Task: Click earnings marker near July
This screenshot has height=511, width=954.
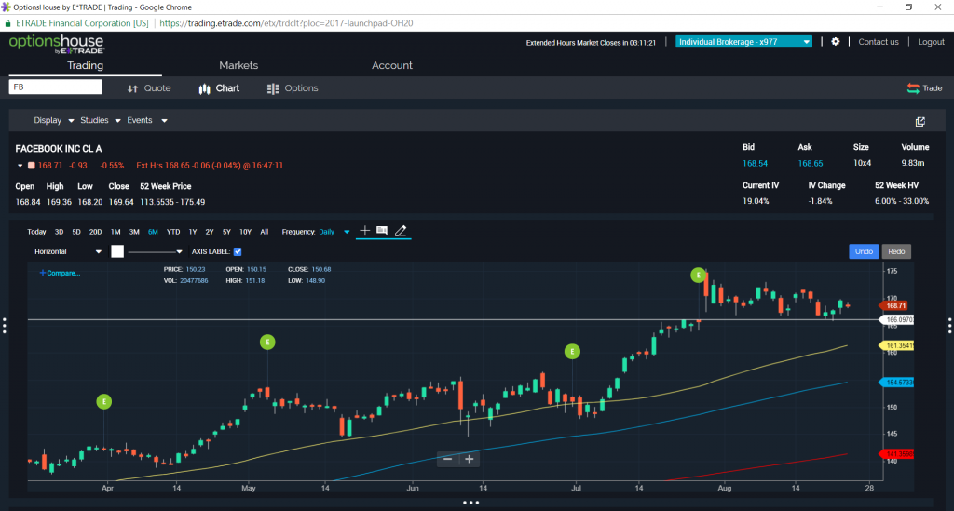Action: point(572,351)
